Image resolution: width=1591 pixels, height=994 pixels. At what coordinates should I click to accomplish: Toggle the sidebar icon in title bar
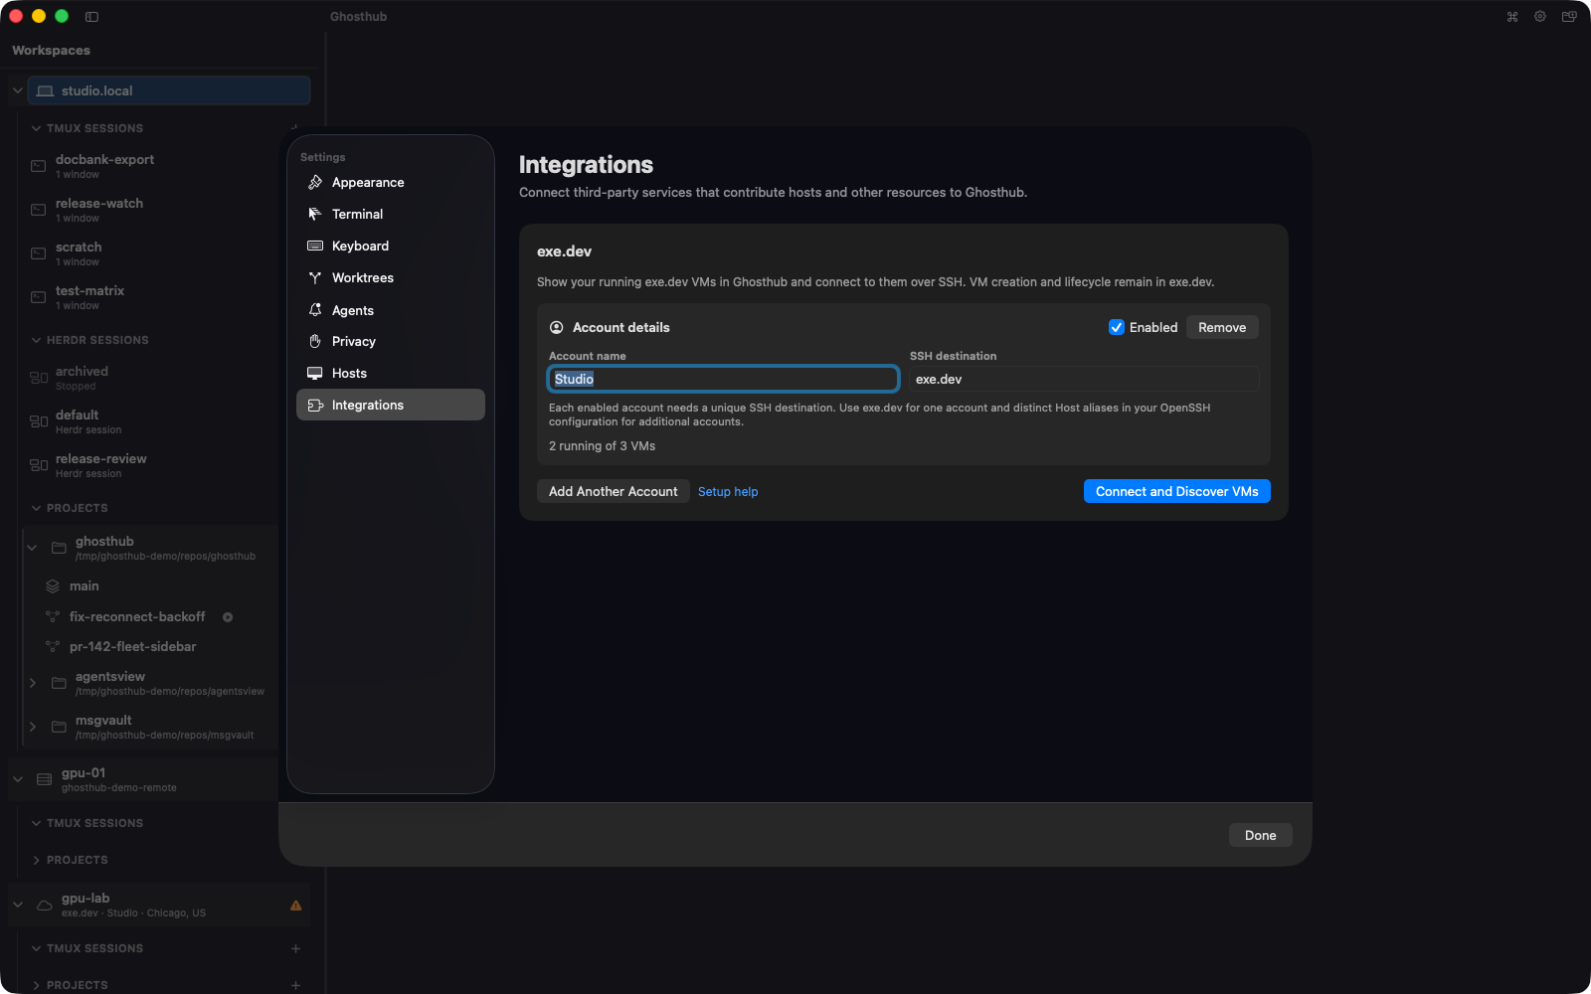(91, 16)
